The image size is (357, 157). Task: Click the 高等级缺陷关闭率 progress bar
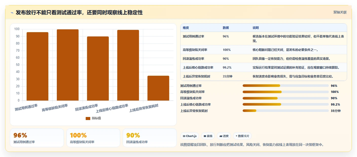click(x=285, y=92)
